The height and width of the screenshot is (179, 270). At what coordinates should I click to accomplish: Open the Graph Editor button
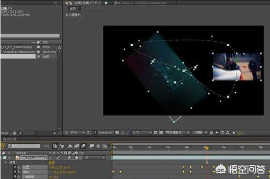pos(105,146)
